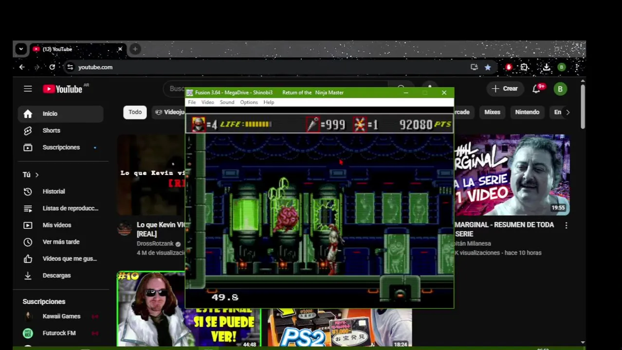Image resolution: width=622 pixels, height=350 pixels.
Task: View site information icon in address bar
Action: (x=70, y=67)
